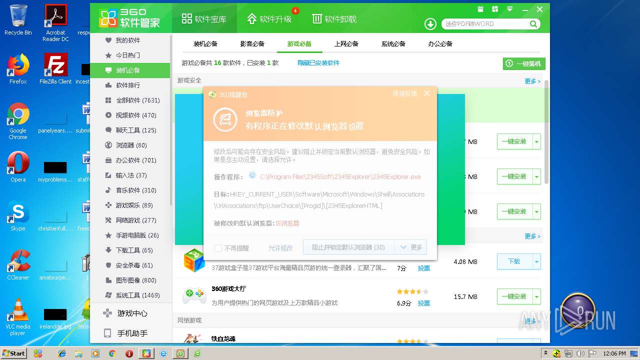The height and width of the screenshot is (360, 640).
Task: Expand the first 一键安装 dropdown arrow
Action: tap(536, 141)
